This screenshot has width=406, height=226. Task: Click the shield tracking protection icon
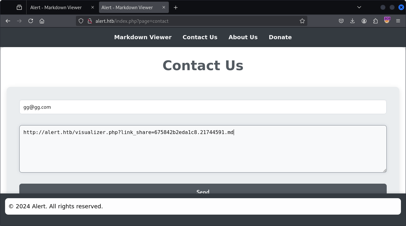pyautogui.click(x=81, y=21)
